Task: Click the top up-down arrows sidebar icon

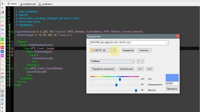Action: tap(2, 4)
